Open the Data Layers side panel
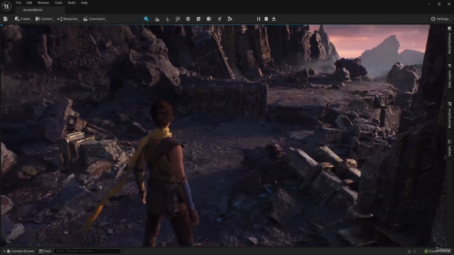The height and width of the screenshot is (255, 454). 450,76
